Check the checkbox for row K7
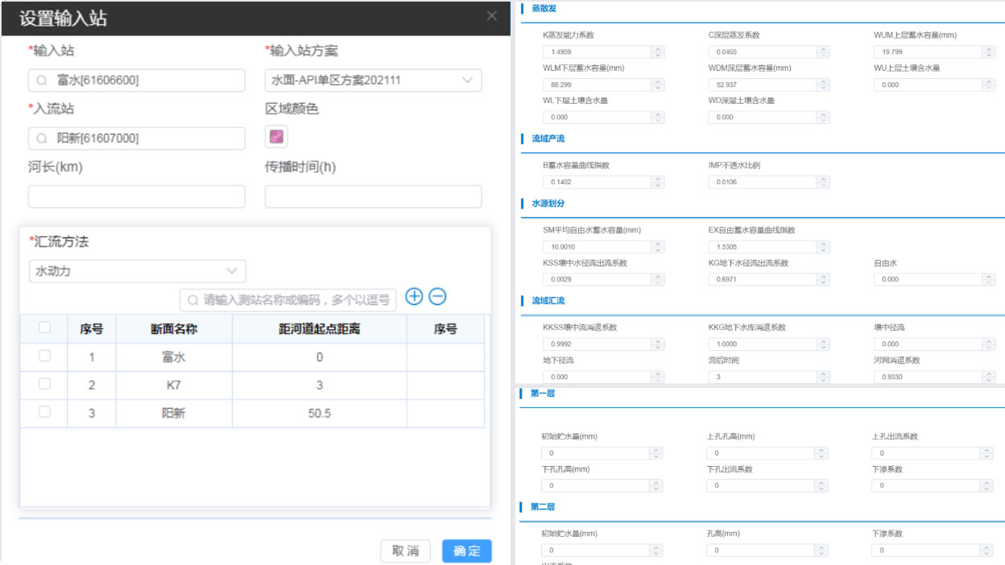 [x=45, y=384]
